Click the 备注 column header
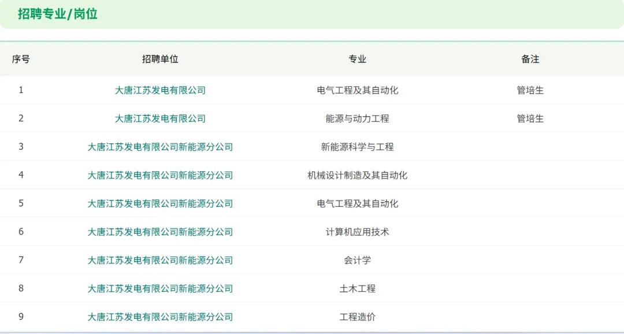The height and width of the screenshot is (334, 624). [x=530, y=60]
